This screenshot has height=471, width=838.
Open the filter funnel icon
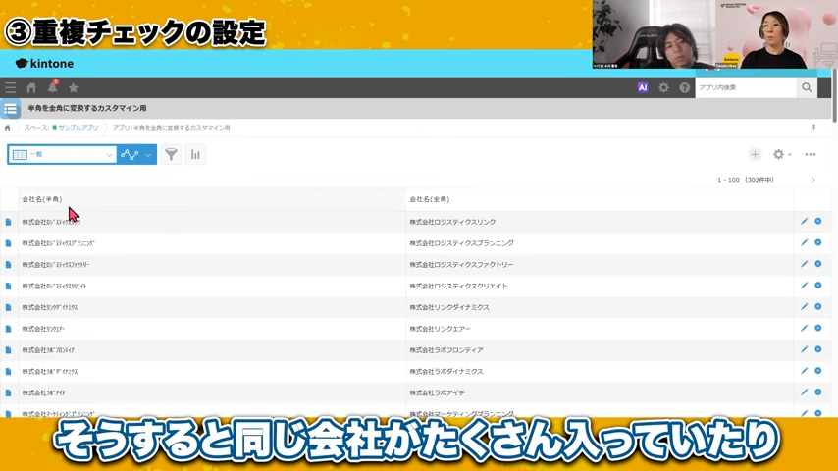[171, 154]
